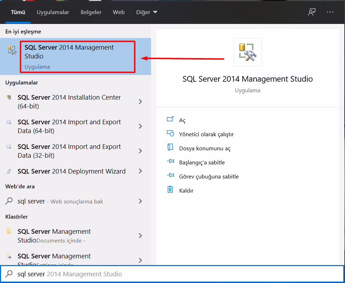Click the Aç open icon
345x283 pixels.
tap(170, 119)
